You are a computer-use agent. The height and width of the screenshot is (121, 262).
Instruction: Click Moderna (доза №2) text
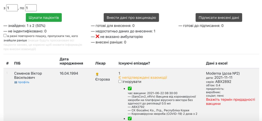coord(223,74)
